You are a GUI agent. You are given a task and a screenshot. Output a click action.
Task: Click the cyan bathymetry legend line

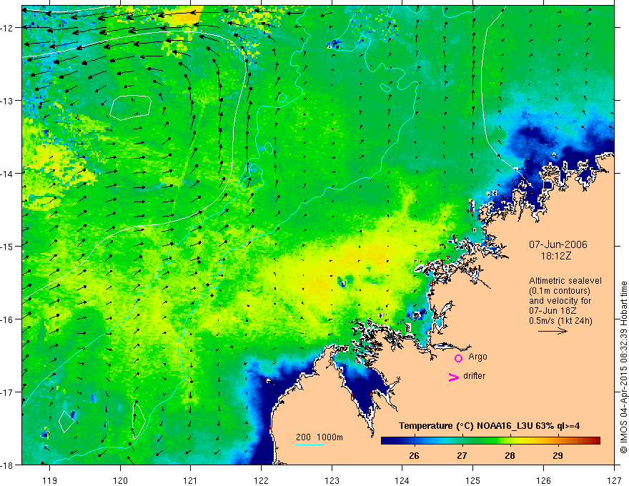click(x=310, y=445)
